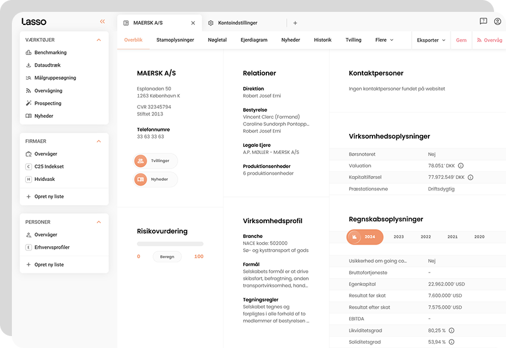Screen dimensions: 506x348
Task: Click info icon next to Valuation
Action: click(461, 166)
